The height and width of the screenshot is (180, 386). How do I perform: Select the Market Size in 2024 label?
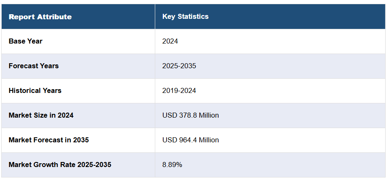41,115
